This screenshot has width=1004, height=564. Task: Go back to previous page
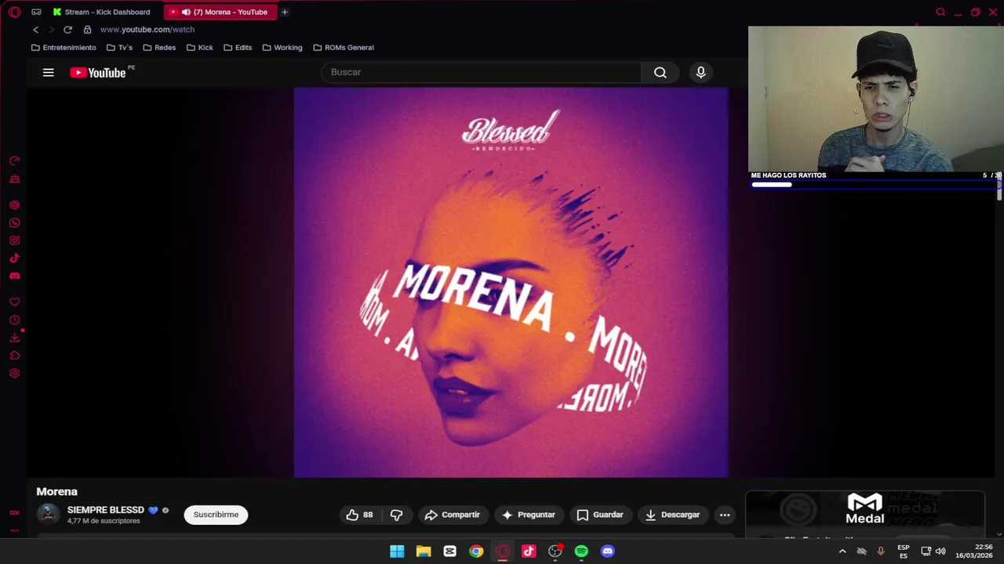[x=35, y=30]
